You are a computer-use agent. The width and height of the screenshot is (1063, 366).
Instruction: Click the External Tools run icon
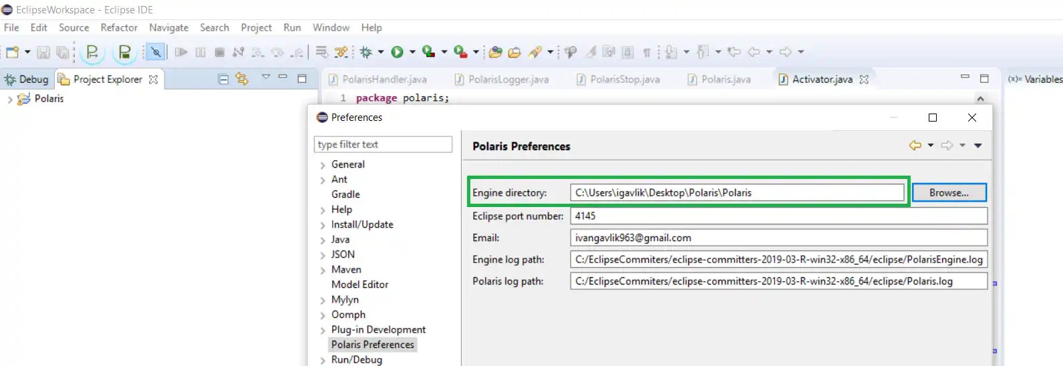[x=460, y=52]
